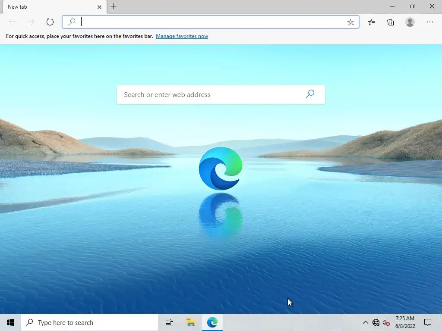Image resolution: width=442 pixels, height=331 pixels.
Task: Open the Collections icon
Action: [x=390, y=22]
